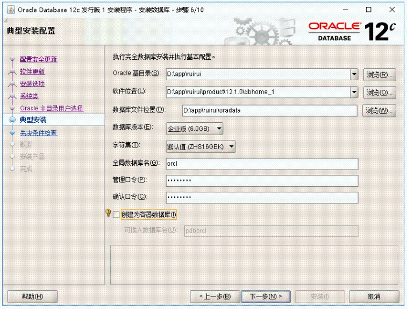Select the Typical Install step in sidebar
The height and width of the screenshot is (309, 407).
tap(33, 120)
